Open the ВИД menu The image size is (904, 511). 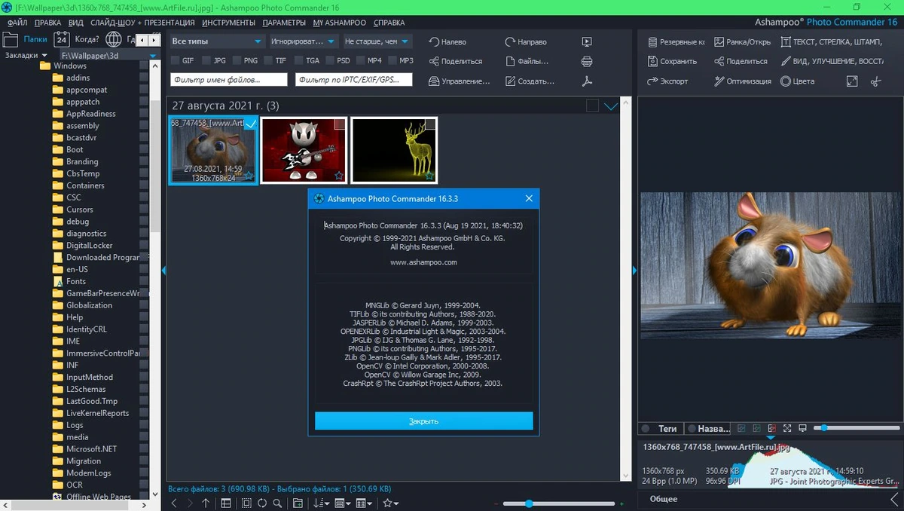pos(76,23)
